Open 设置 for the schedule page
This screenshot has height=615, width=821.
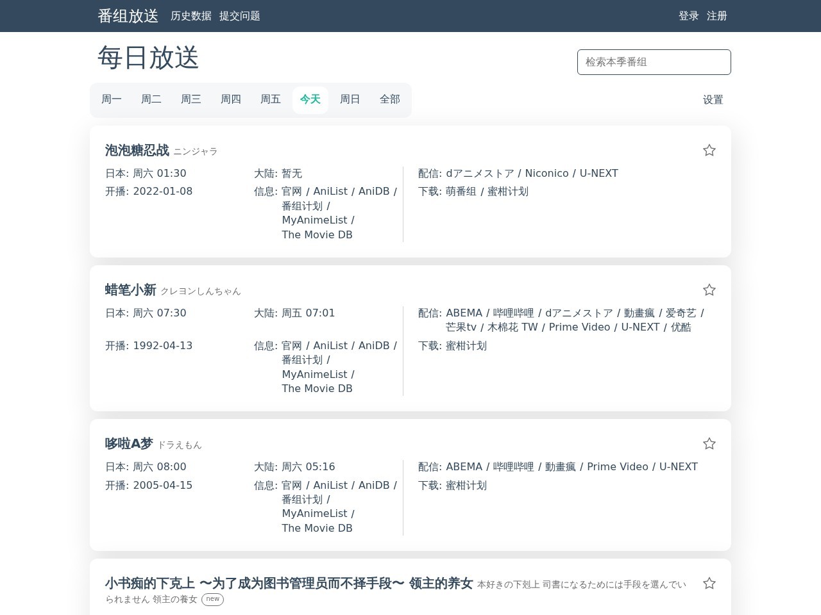coord(713,100)
